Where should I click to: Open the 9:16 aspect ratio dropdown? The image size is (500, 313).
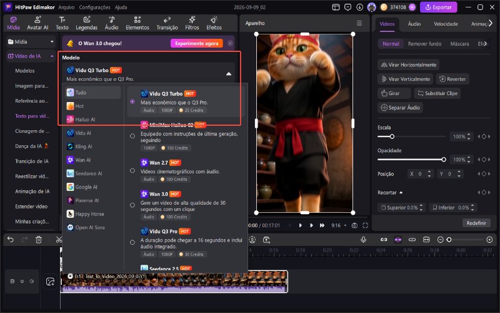338,225
